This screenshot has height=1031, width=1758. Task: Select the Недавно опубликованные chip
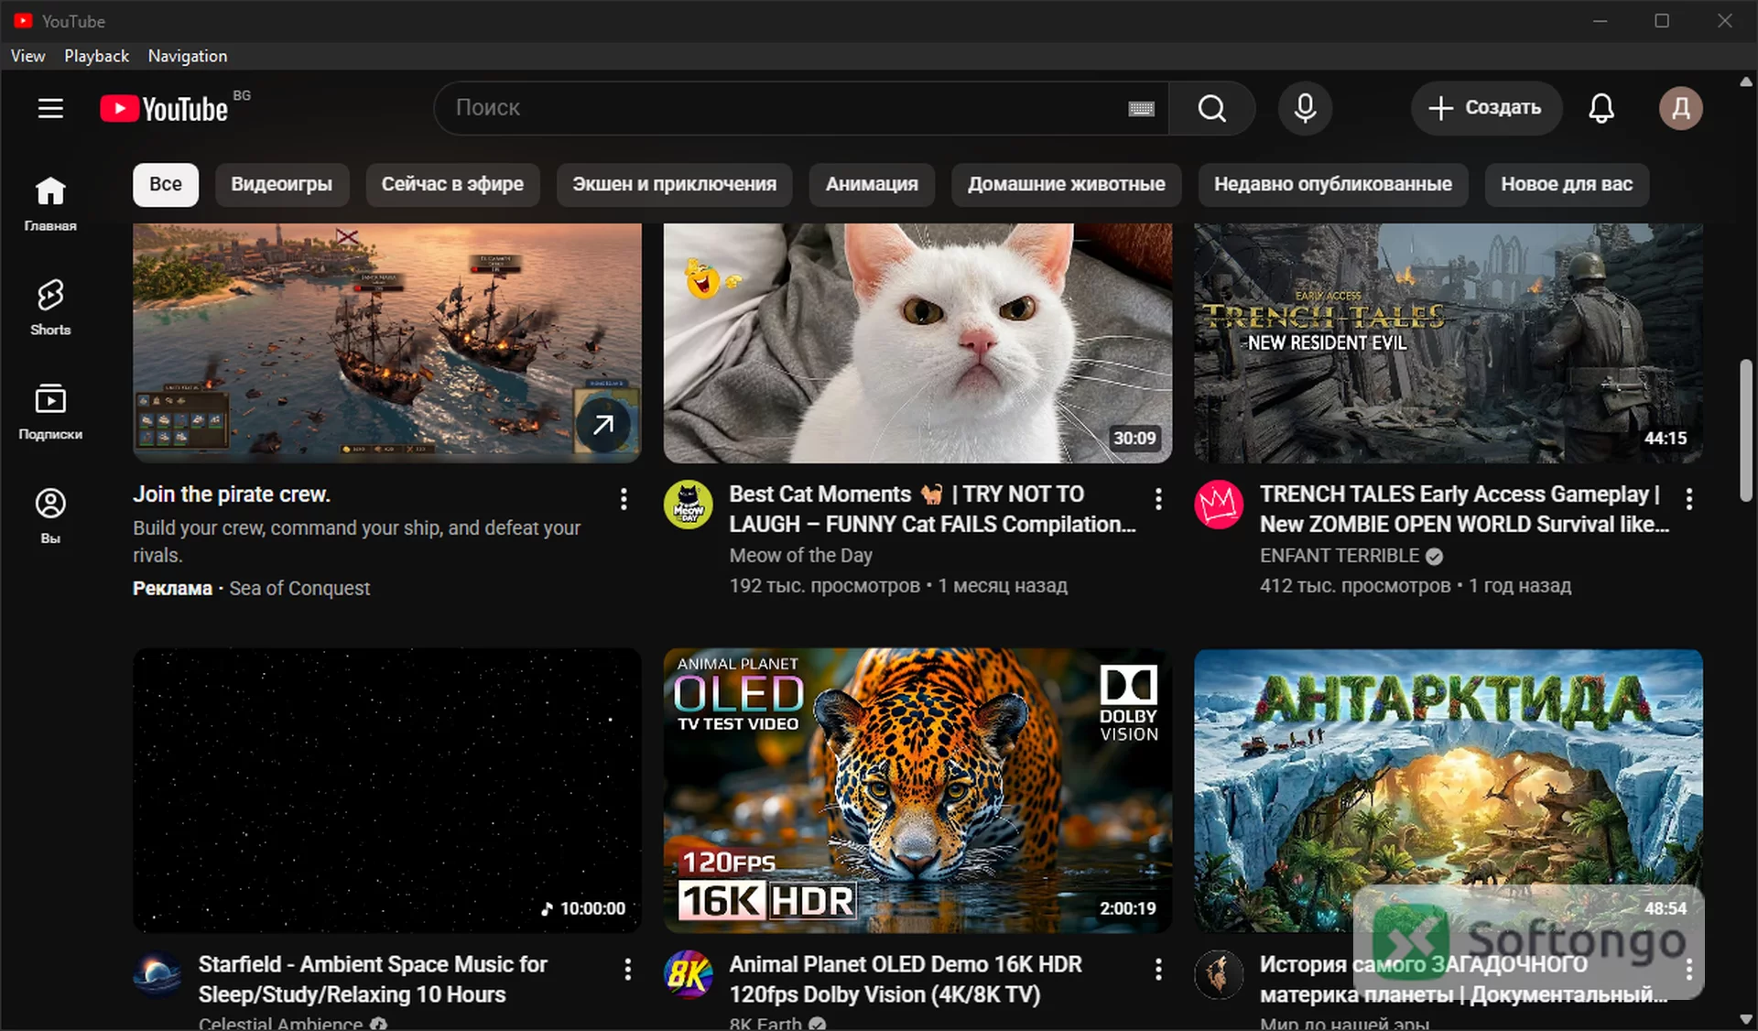point(1333,184)
